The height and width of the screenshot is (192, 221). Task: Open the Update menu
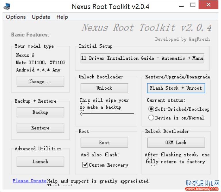41,17
